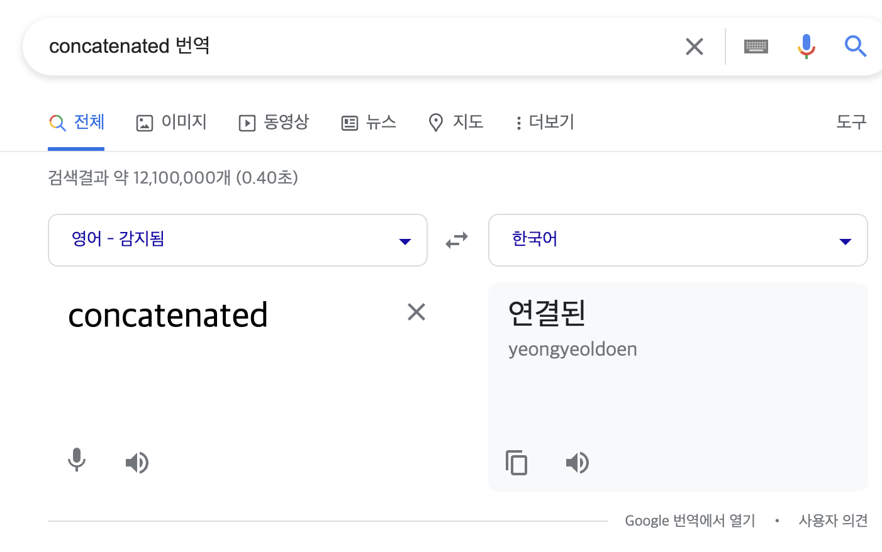882x552 pixels.
Task: Listen to the translated text 연결된
Action: pyautogui.click(x=578, y=463)
